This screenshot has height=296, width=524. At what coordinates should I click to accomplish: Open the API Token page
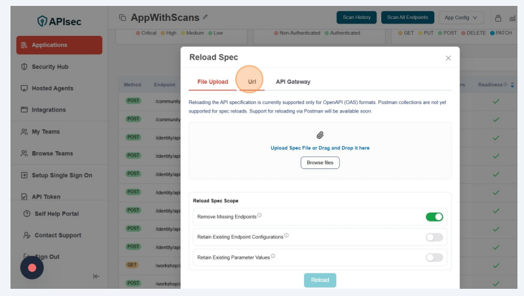coord(46,196)
